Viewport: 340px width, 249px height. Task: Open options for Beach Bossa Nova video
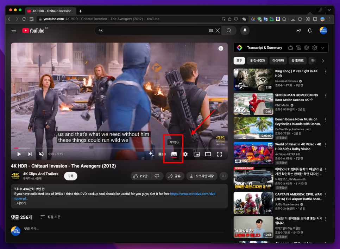point(326,120)
